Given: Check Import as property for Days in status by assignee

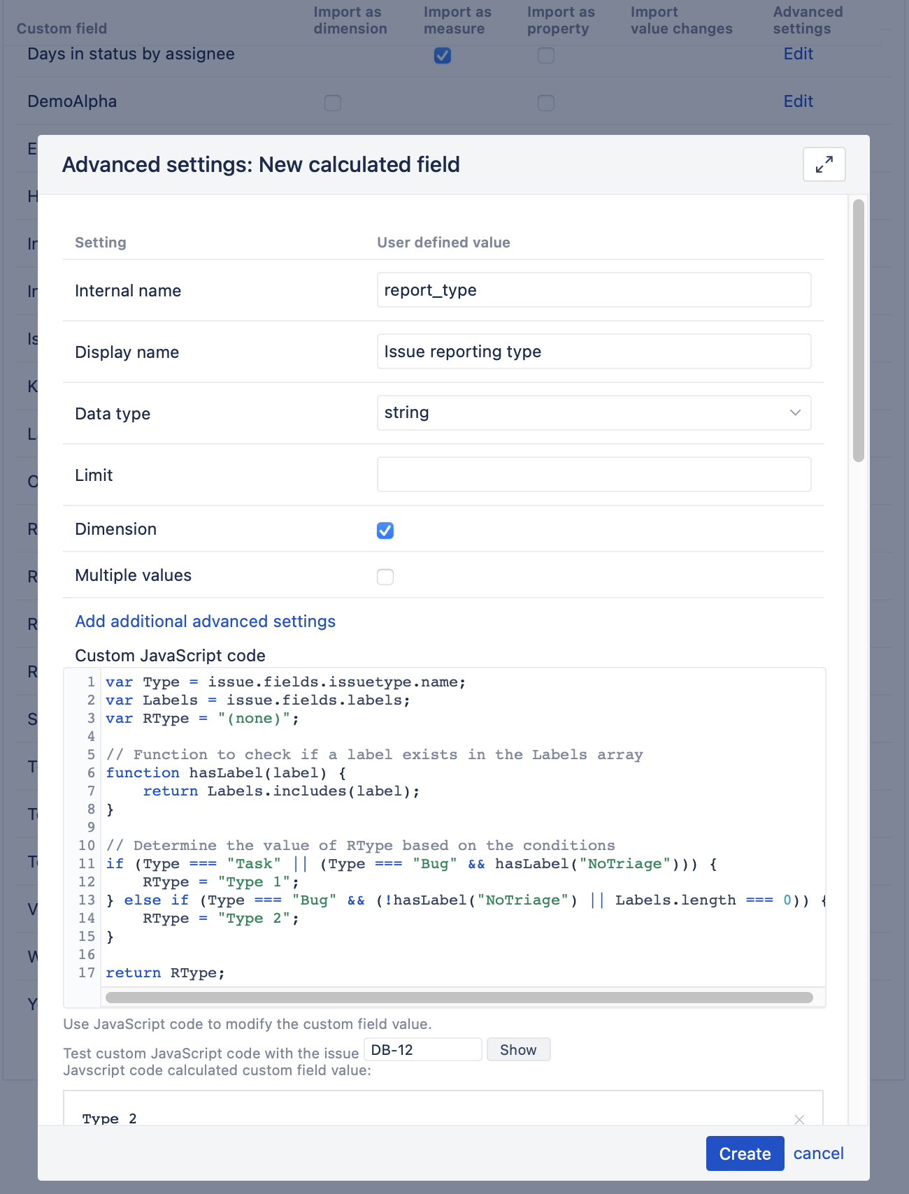Looking at the screenshot, I should click(546, 55).
